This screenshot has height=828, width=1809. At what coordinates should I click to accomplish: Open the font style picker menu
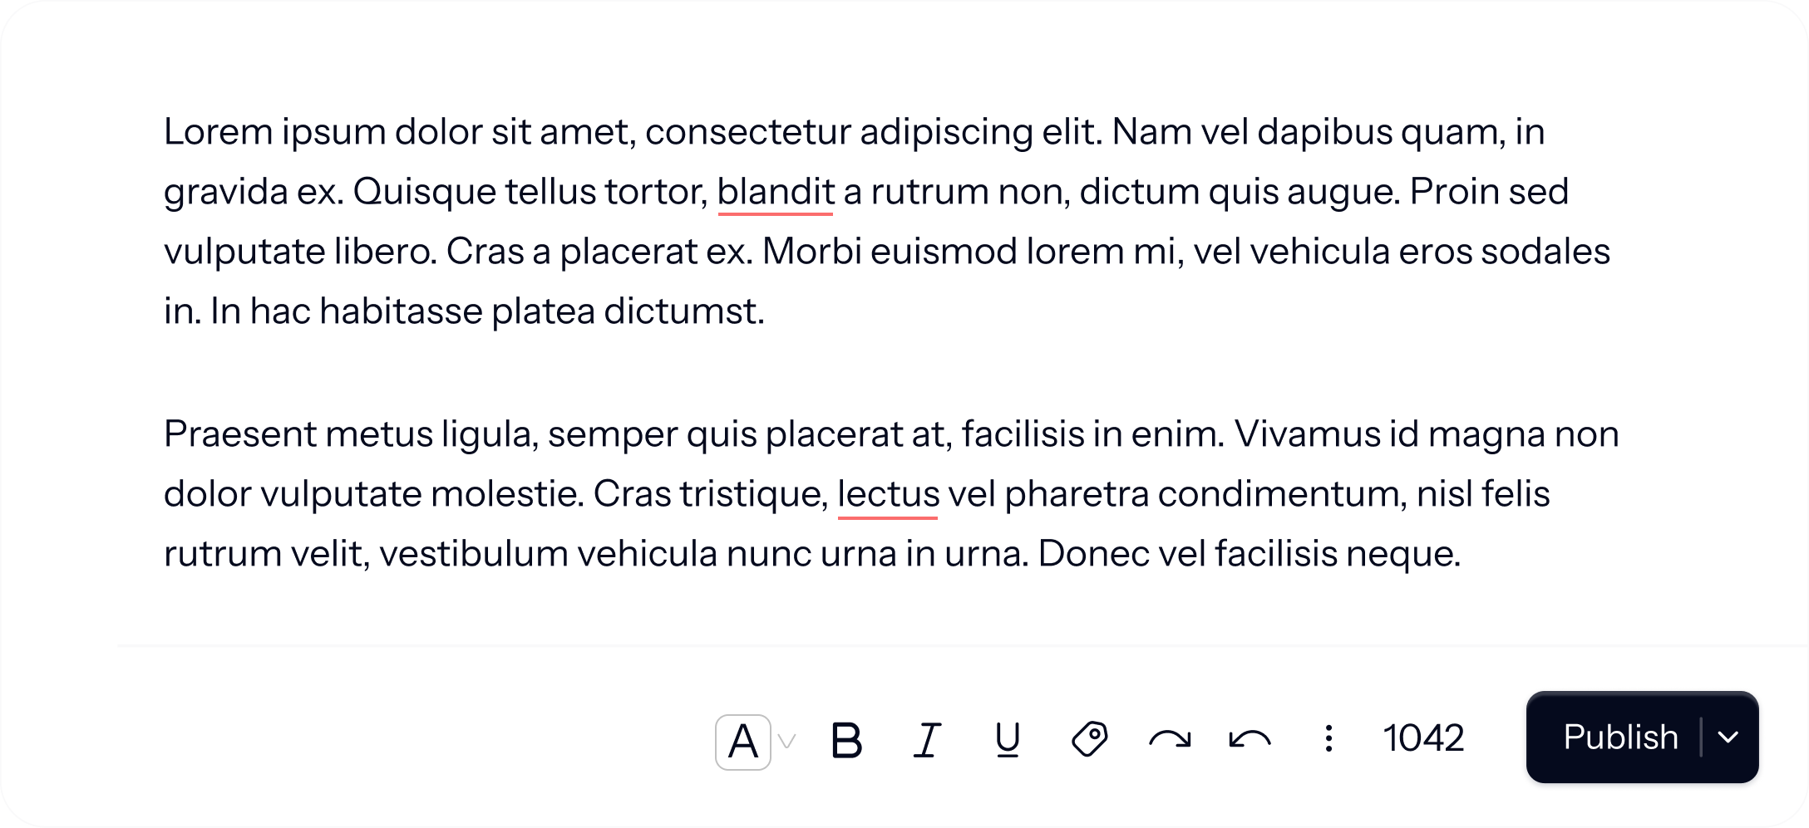[745, 737]
